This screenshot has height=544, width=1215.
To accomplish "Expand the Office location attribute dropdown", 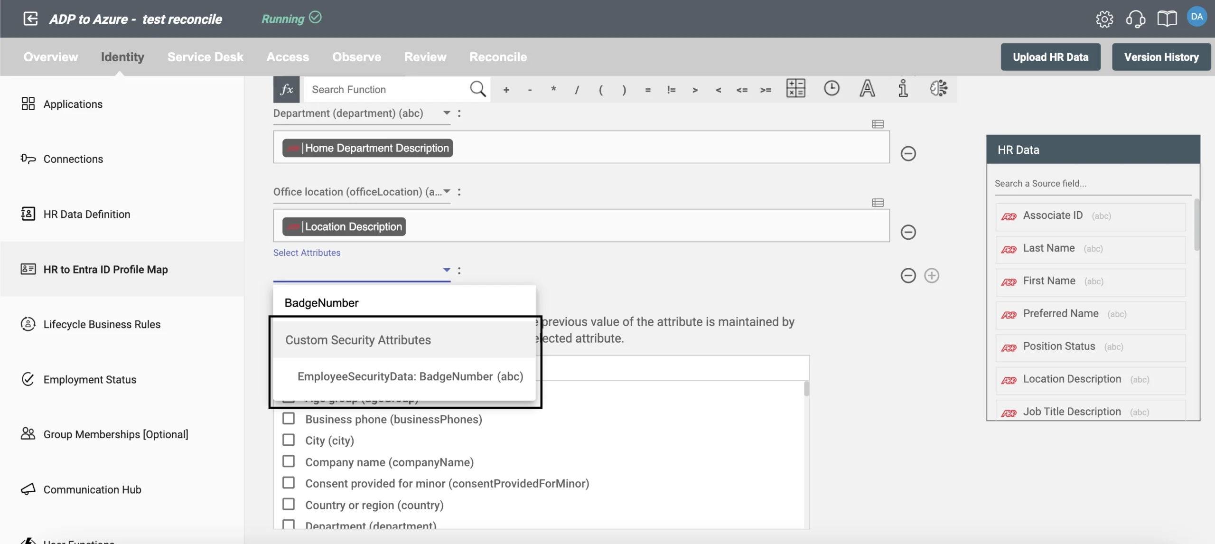I will click(447, 191).
